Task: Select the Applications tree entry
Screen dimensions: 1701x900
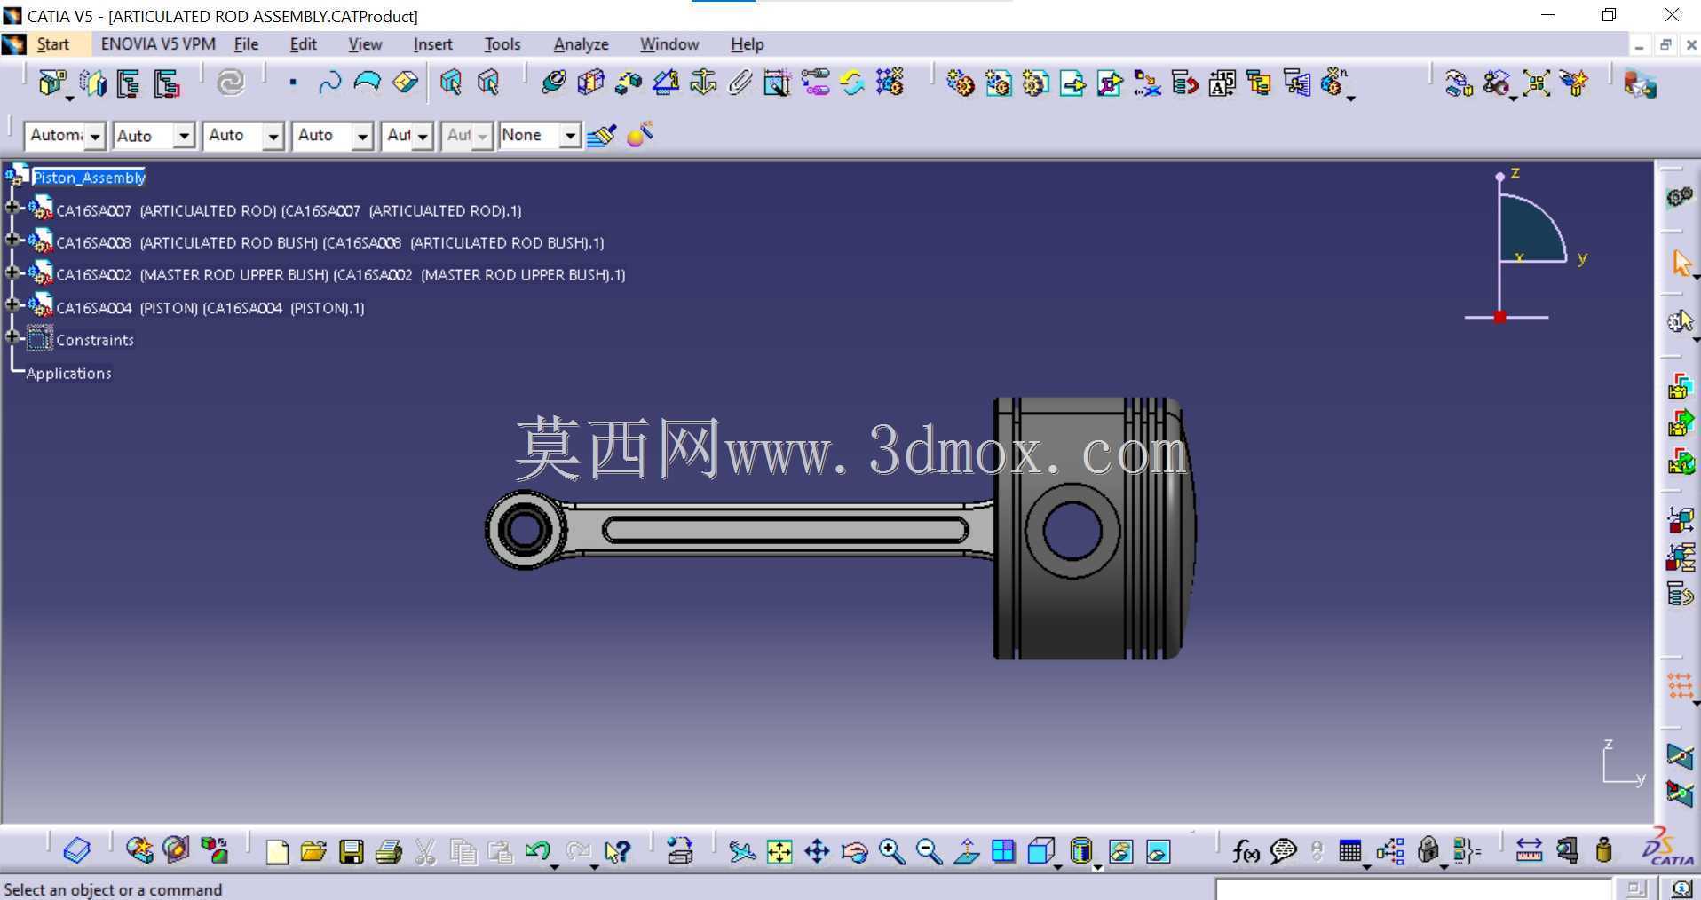Action: pos(68,374)
